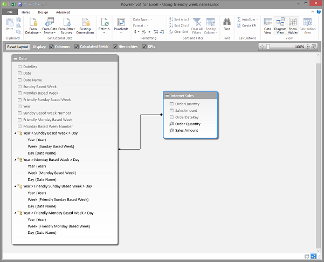
Task: Open From Data Service import menu
Action: pyautogui.click(x=50, y=26)
